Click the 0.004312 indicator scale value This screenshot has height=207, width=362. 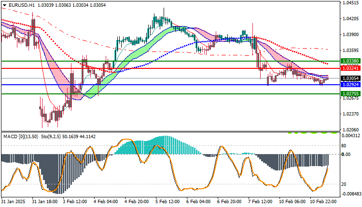tap(351, 136)
